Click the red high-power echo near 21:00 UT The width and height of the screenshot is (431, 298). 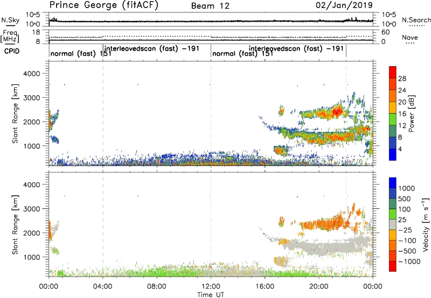pyautogui.click(x=336, y=111)
